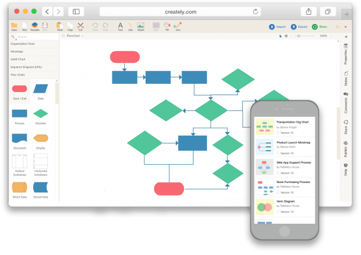Expand the Sequence Diagrams (UML) library
361x255 pixels.
click(x=34, y=67)
